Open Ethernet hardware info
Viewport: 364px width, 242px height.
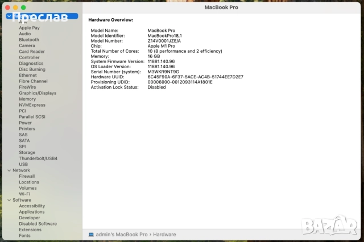[28, 76]
